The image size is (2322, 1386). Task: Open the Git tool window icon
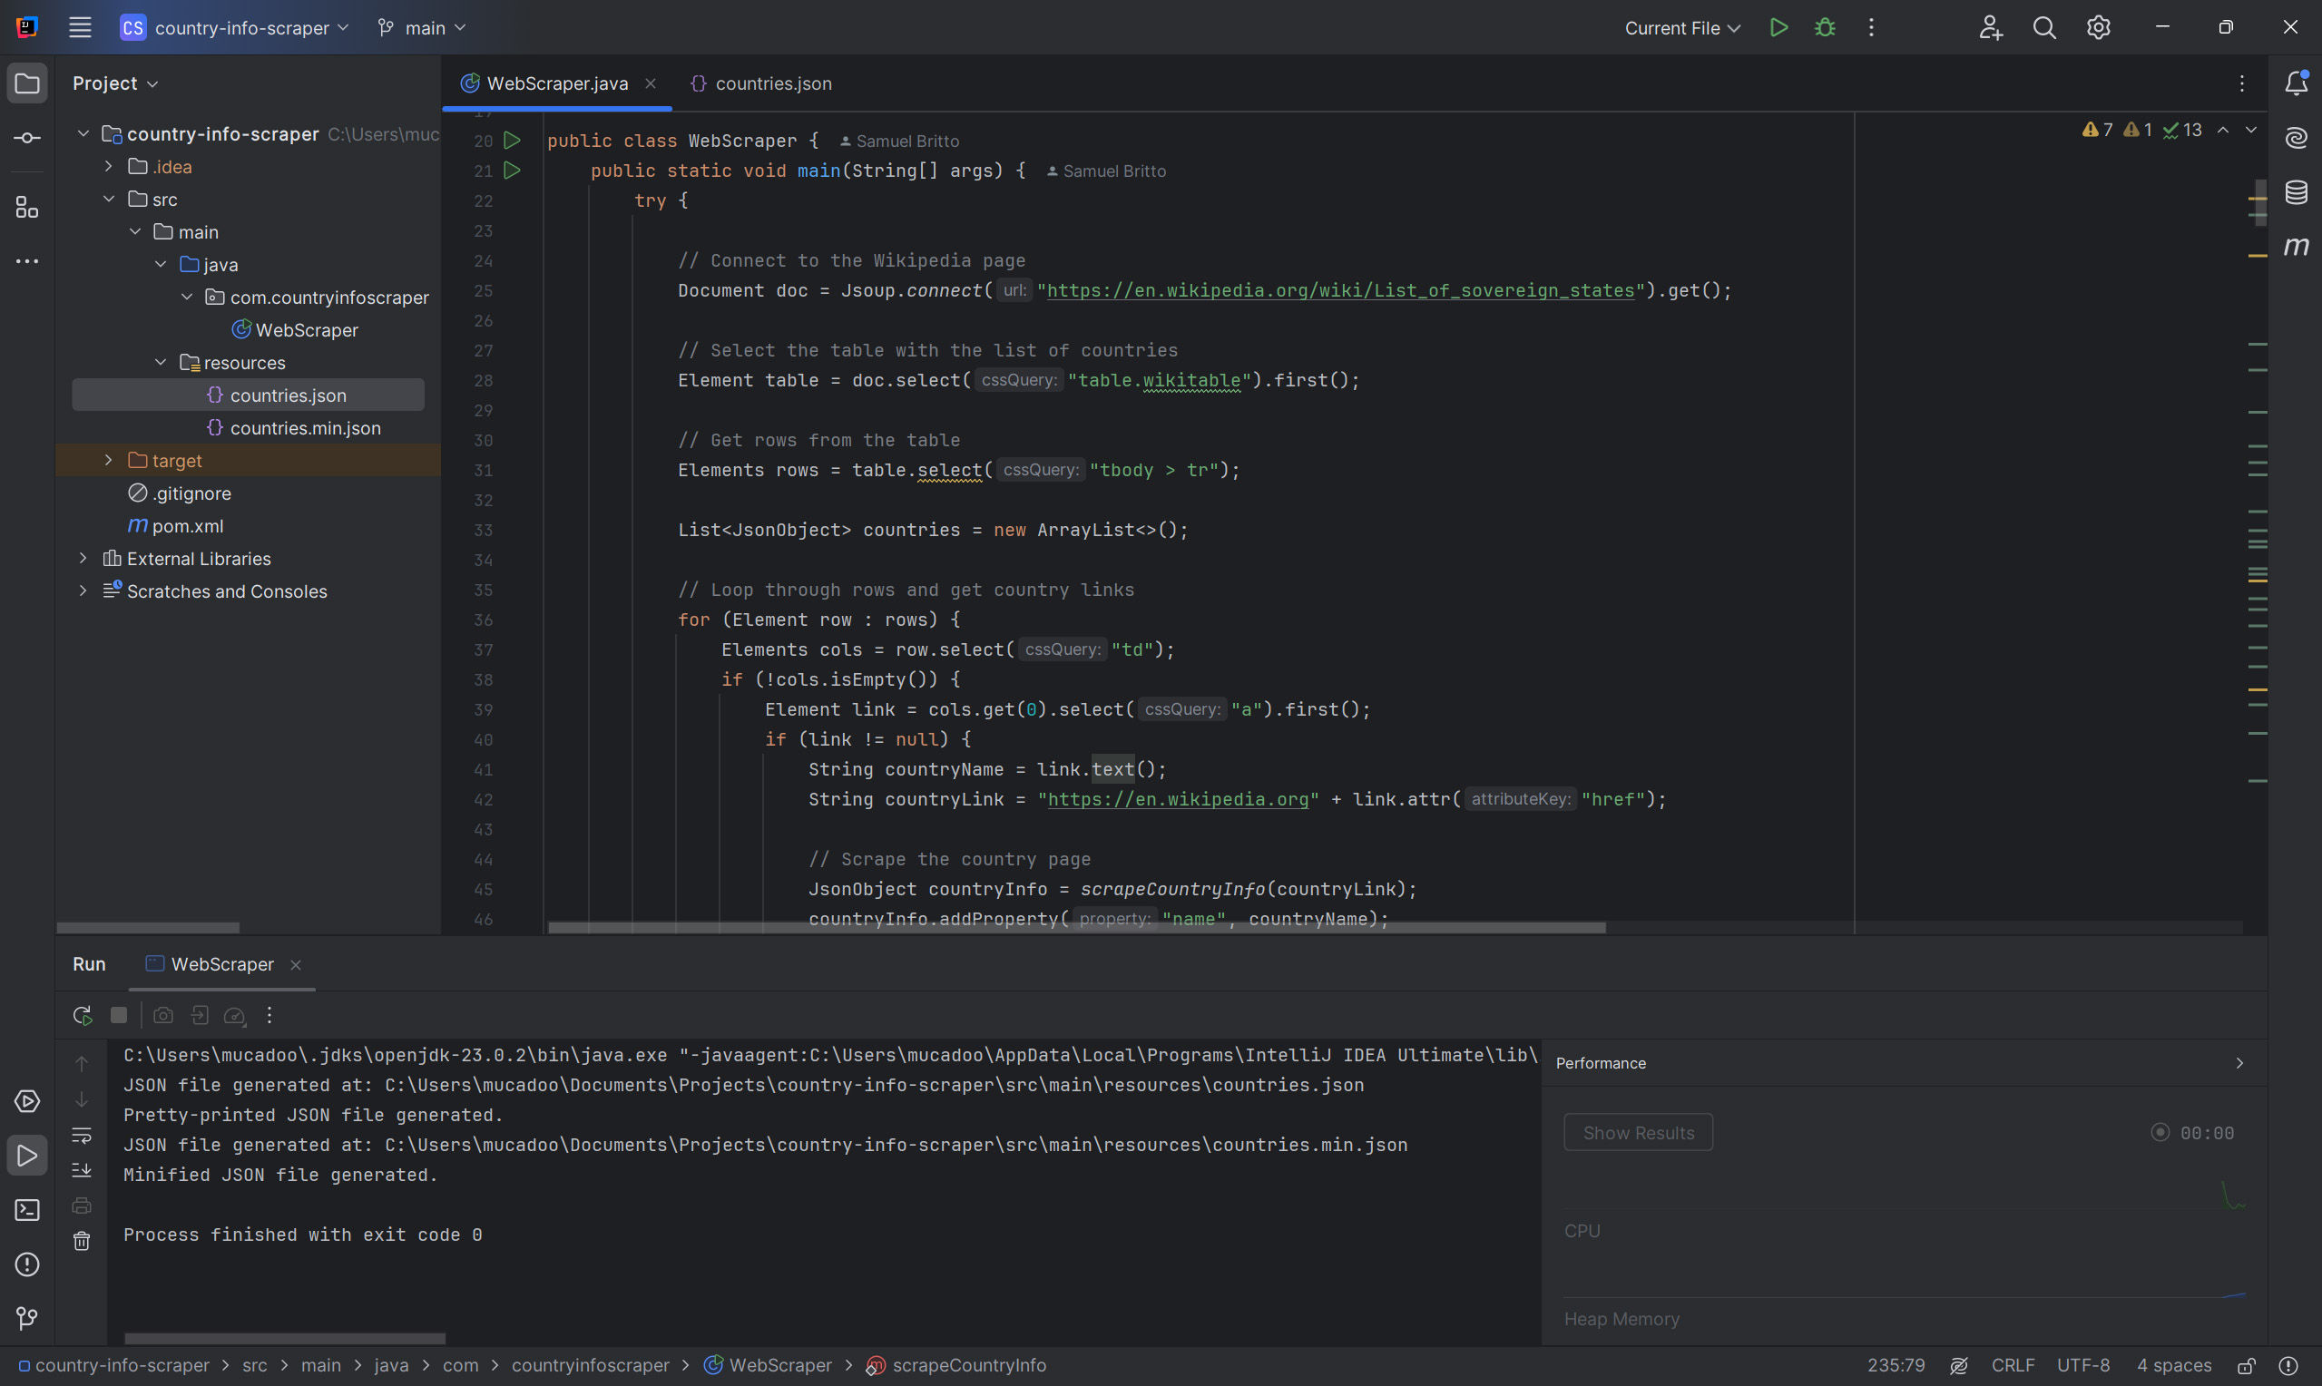(x=27, y=1319)
